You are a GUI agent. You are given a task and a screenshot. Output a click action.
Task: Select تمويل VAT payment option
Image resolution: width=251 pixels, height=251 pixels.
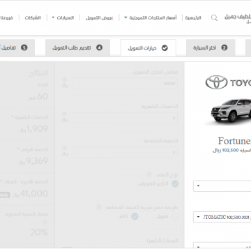click(x=175, y=217)
